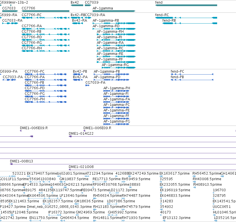236x222 pixels.
Task: Select BAC clone DME1-008I13
Action: tap(21, 161)
